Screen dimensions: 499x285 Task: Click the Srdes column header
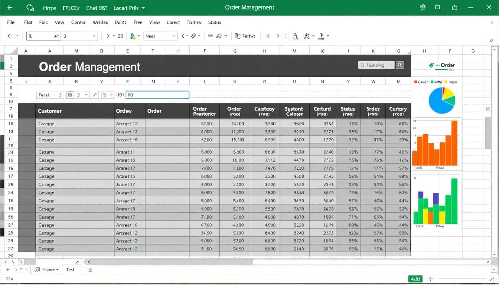(373, 111)
